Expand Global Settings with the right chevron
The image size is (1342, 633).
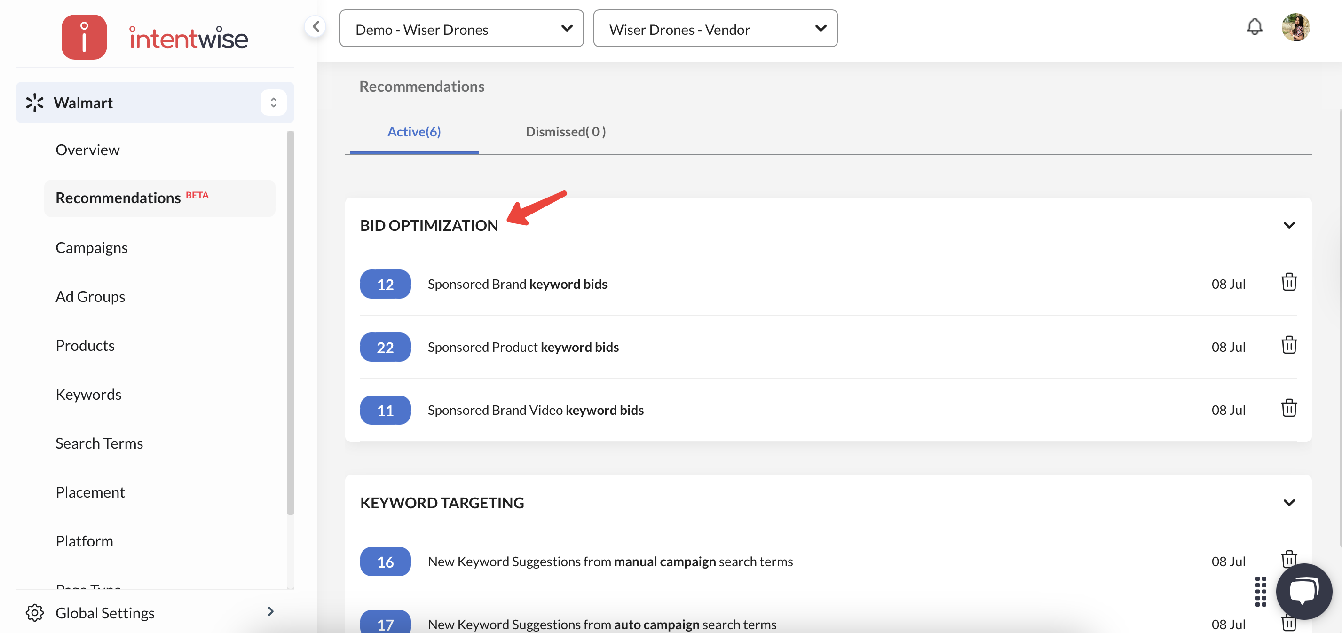(x=270, y=611)
